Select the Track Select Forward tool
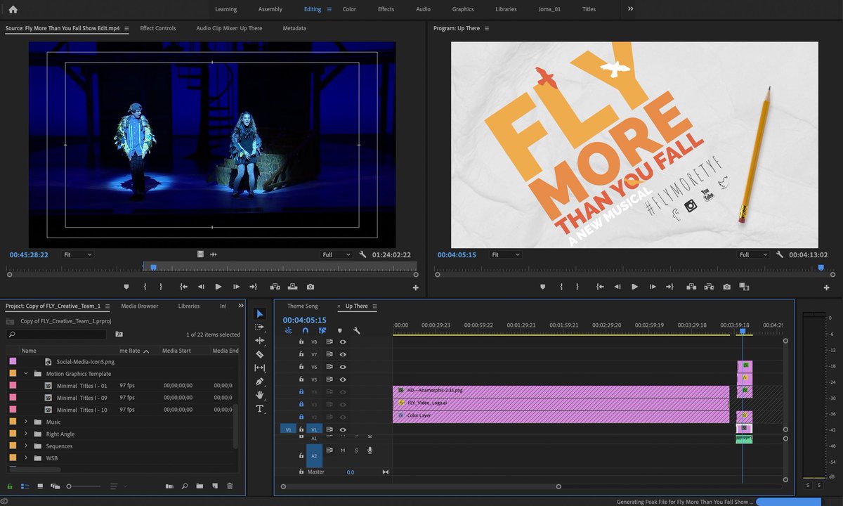 click(x=260, y=327)
